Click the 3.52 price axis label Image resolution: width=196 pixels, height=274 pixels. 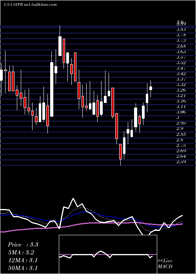(181, 63)
